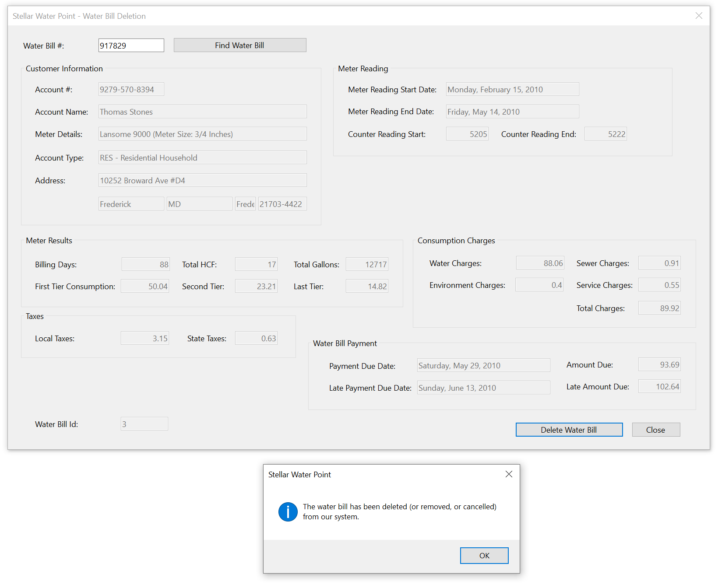718x588 pixels.
Task: Click the Sewer Charges field
Action: [659, 263]
